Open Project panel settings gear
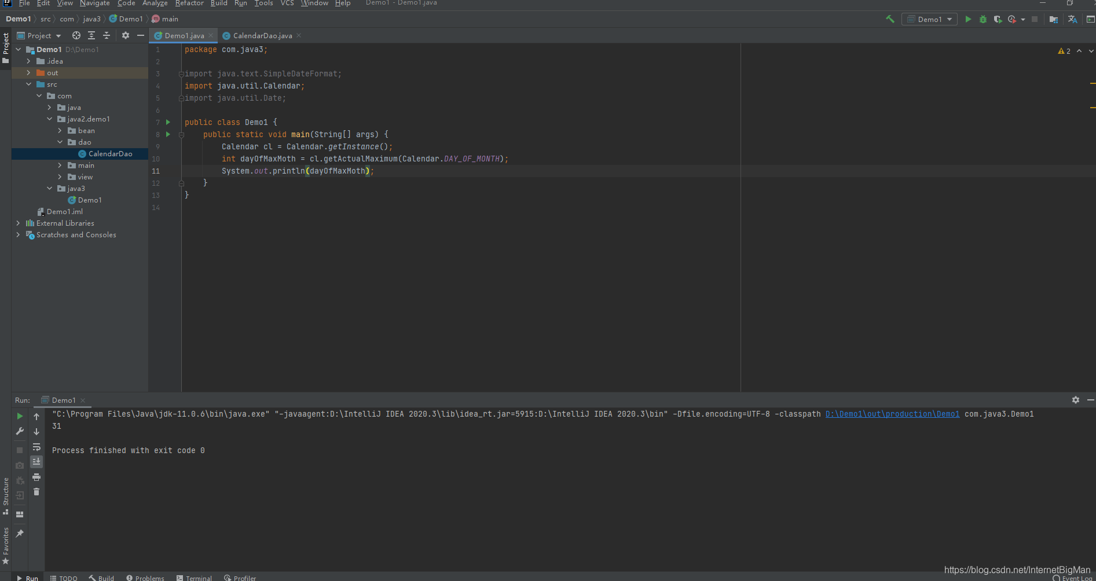Screen dimensions: 1096x581 126,35
